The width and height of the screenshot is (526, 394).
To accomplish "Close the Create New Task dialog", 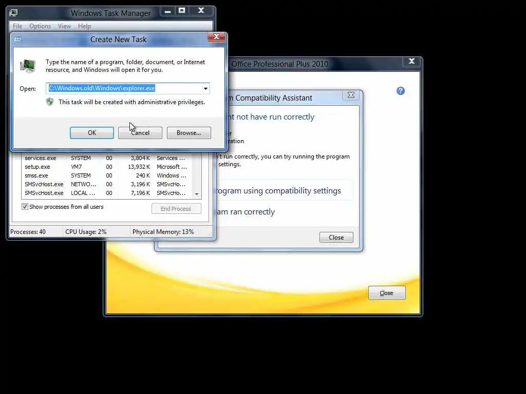I will pos(216,36).
